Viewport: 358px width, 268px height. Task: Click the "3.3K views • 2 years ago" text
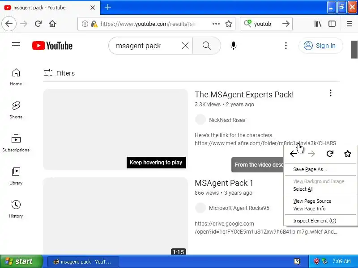click(224, 105)
